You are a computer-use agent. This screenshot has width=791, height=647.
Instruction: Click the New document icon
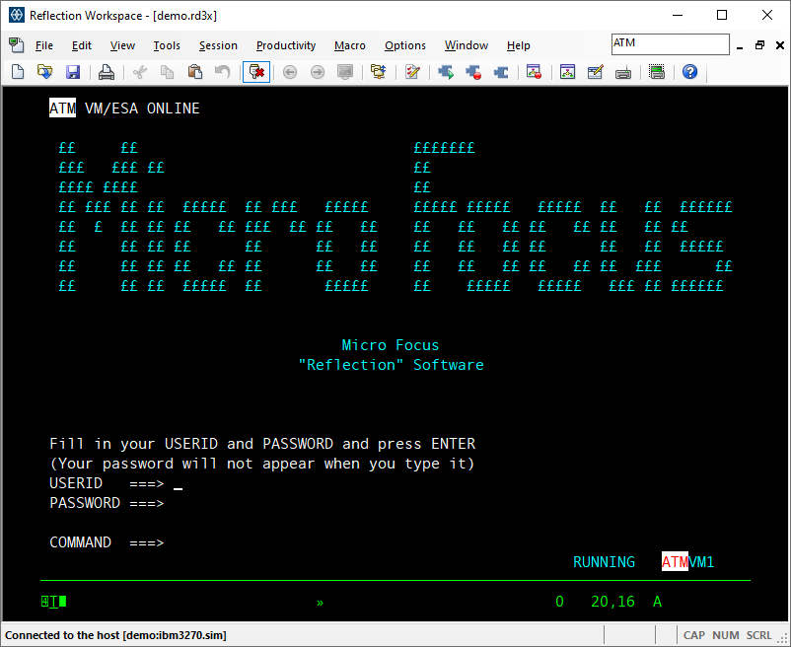click(x=17, y=72)
